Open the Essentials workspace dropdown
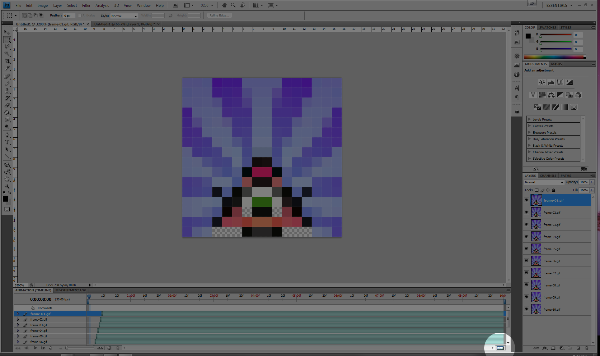 tap(559, 5)
